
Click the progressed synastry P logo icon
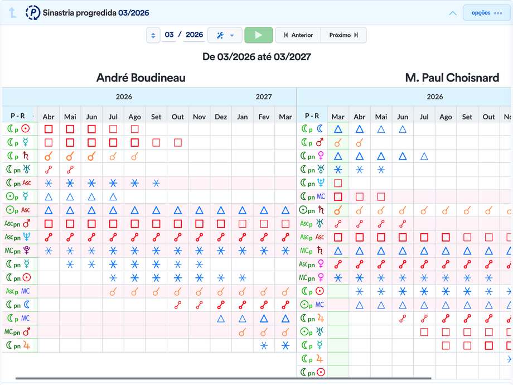click(x=33, y=13)
